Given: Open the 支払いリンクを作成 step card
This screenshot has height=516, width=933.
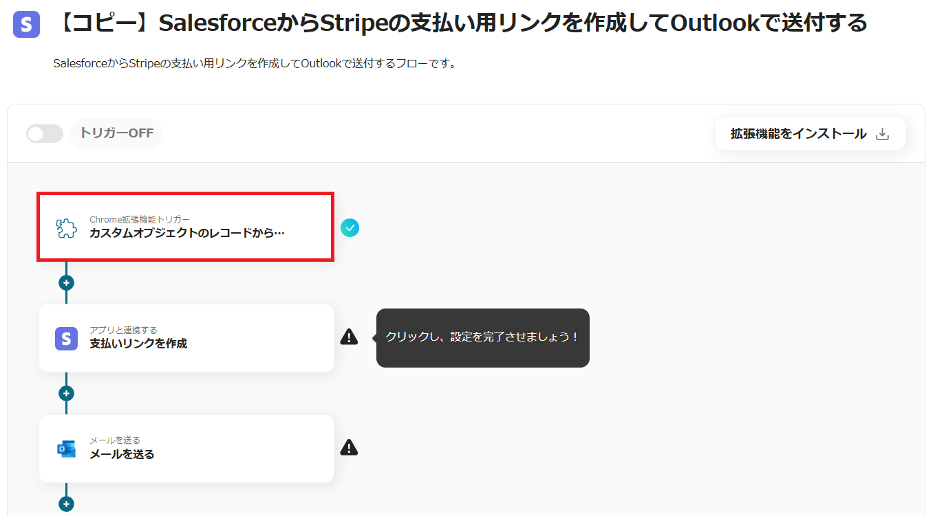Looking at the screenshot, I should (x=186, y=338).
